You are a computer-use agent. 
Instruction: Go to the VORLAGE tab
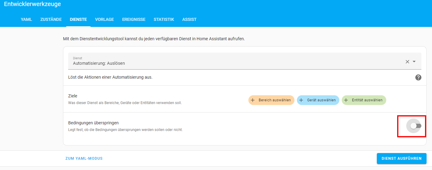coord(105,19)
